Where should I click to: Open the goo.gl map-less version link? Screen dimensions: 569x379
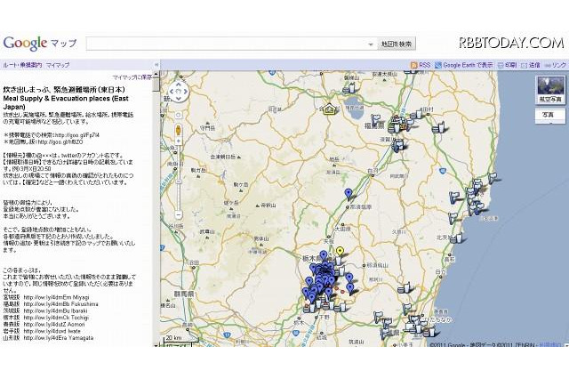[60, 142]
